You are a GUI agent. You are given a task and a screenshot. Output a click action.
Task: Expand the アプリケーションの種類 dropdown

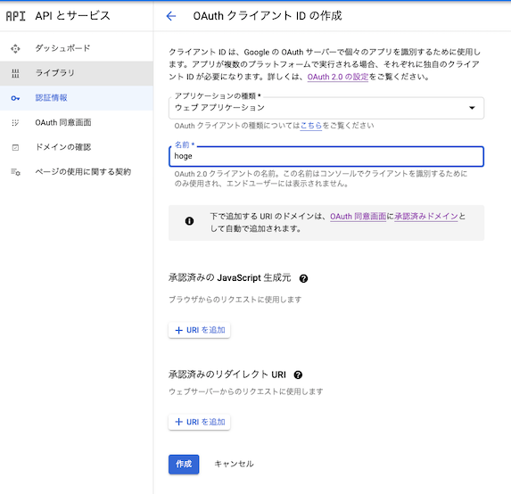326,108
